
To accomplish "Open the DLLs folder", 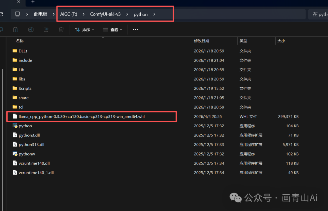I will tap(23, 51).
